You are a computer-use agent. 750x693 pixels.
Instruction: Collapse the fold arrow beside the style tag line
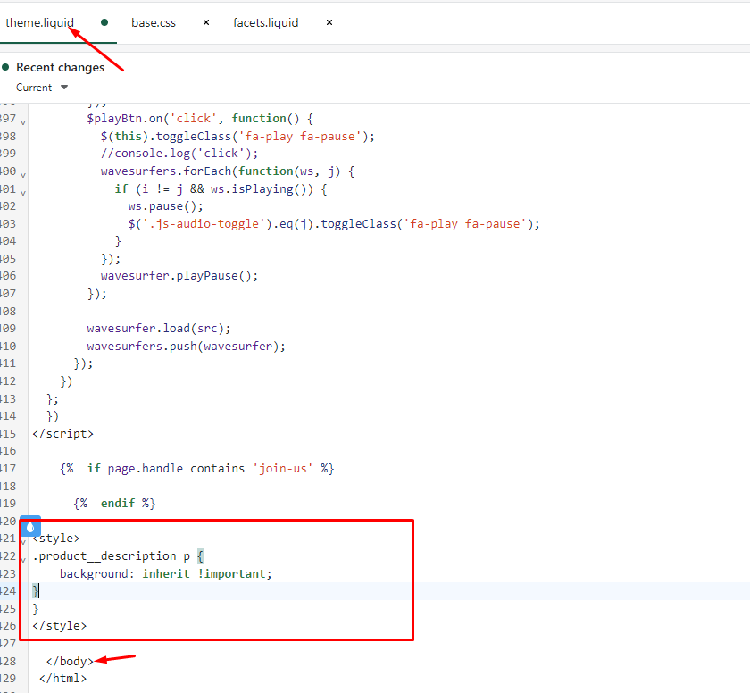point(23,542)
